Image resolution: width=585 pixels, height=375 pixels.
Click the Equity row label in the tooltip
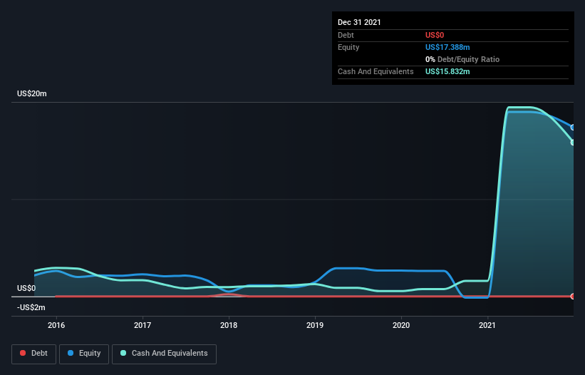348,47
